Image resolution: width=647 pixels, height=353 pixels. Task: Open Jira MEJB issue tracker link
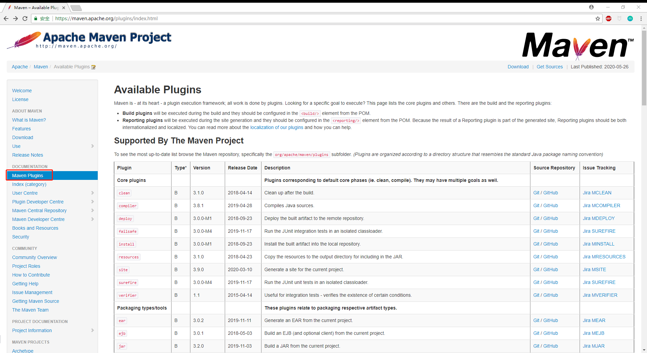point(593,333)
